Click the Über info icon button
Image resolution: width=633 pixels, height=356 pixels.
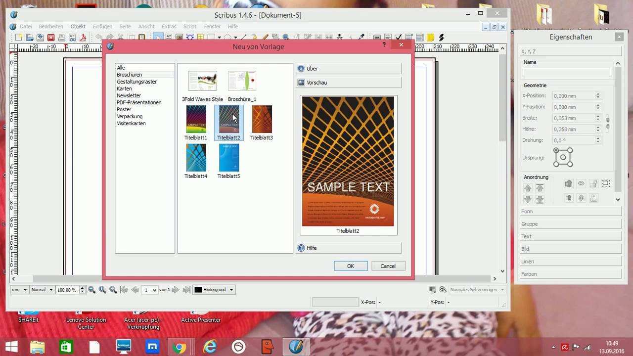tap(301, 69)
